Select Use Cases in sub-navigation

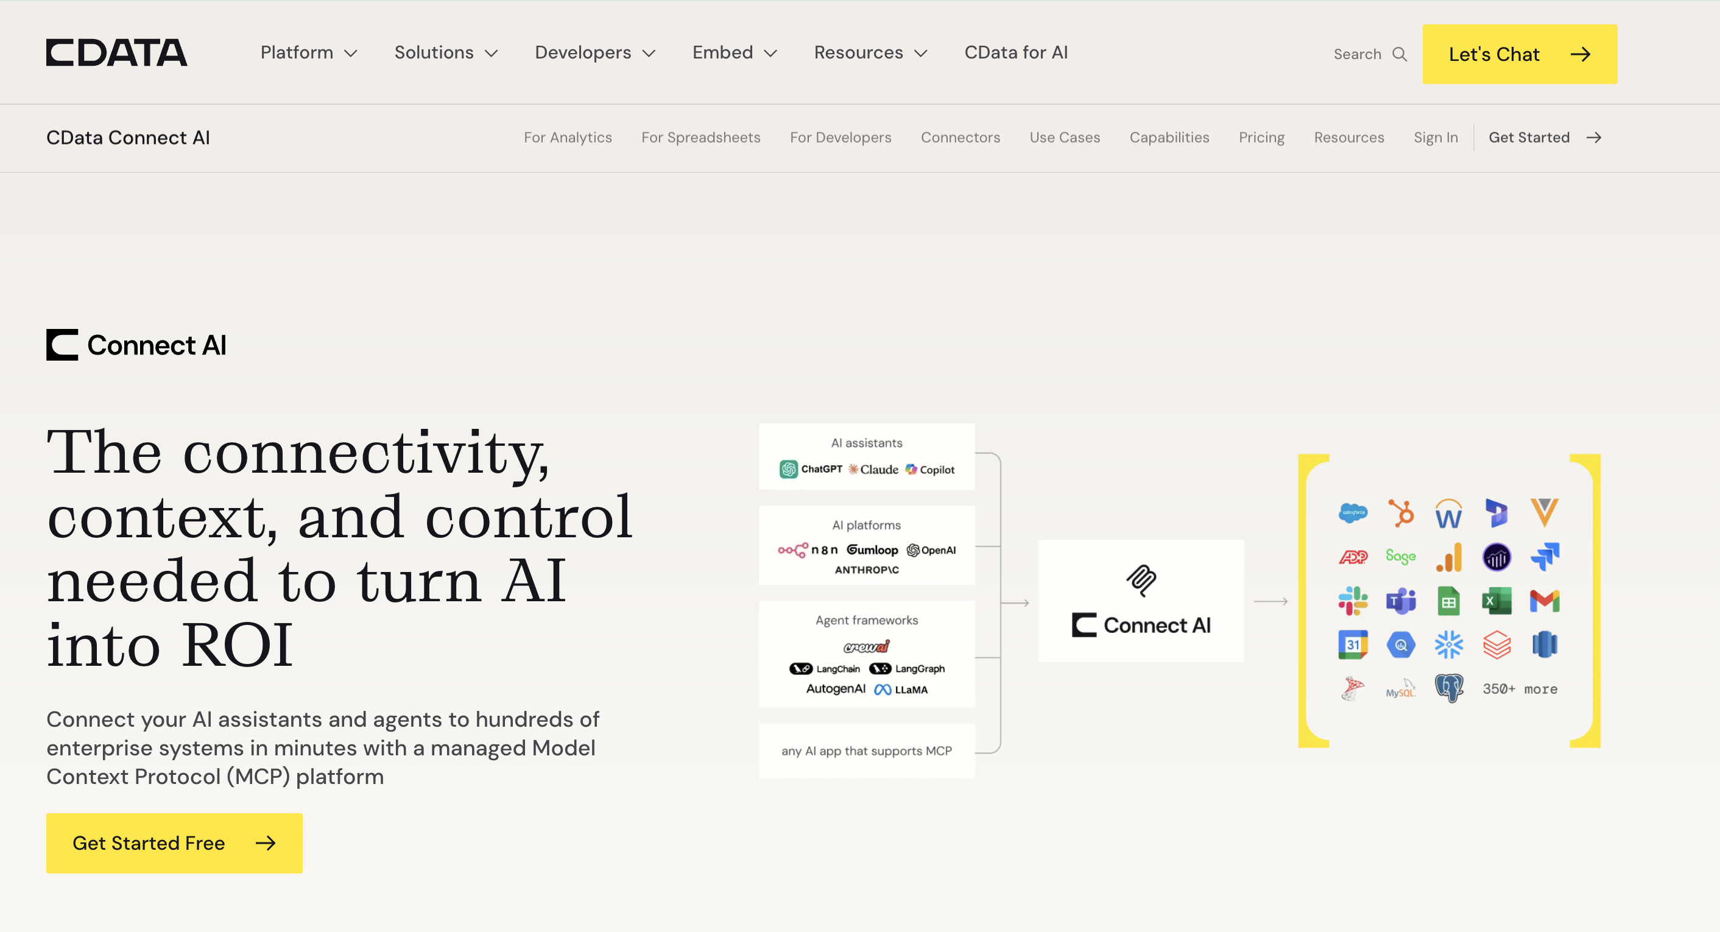1064,138
